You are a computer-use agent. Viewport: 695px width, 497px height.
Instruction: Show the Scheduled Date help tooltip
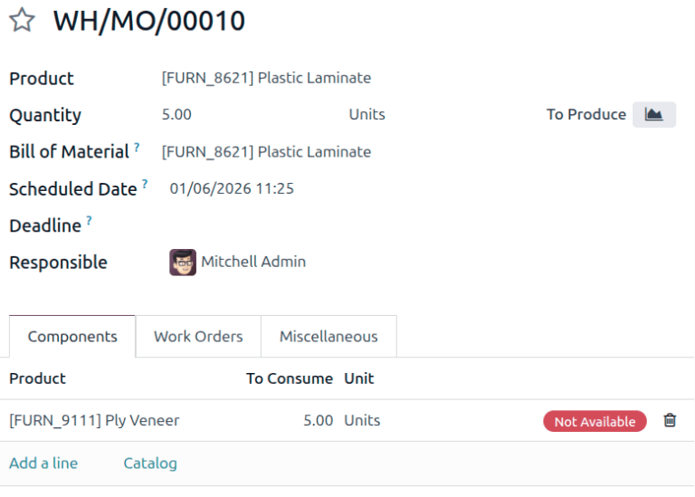[x=145, y=184]
